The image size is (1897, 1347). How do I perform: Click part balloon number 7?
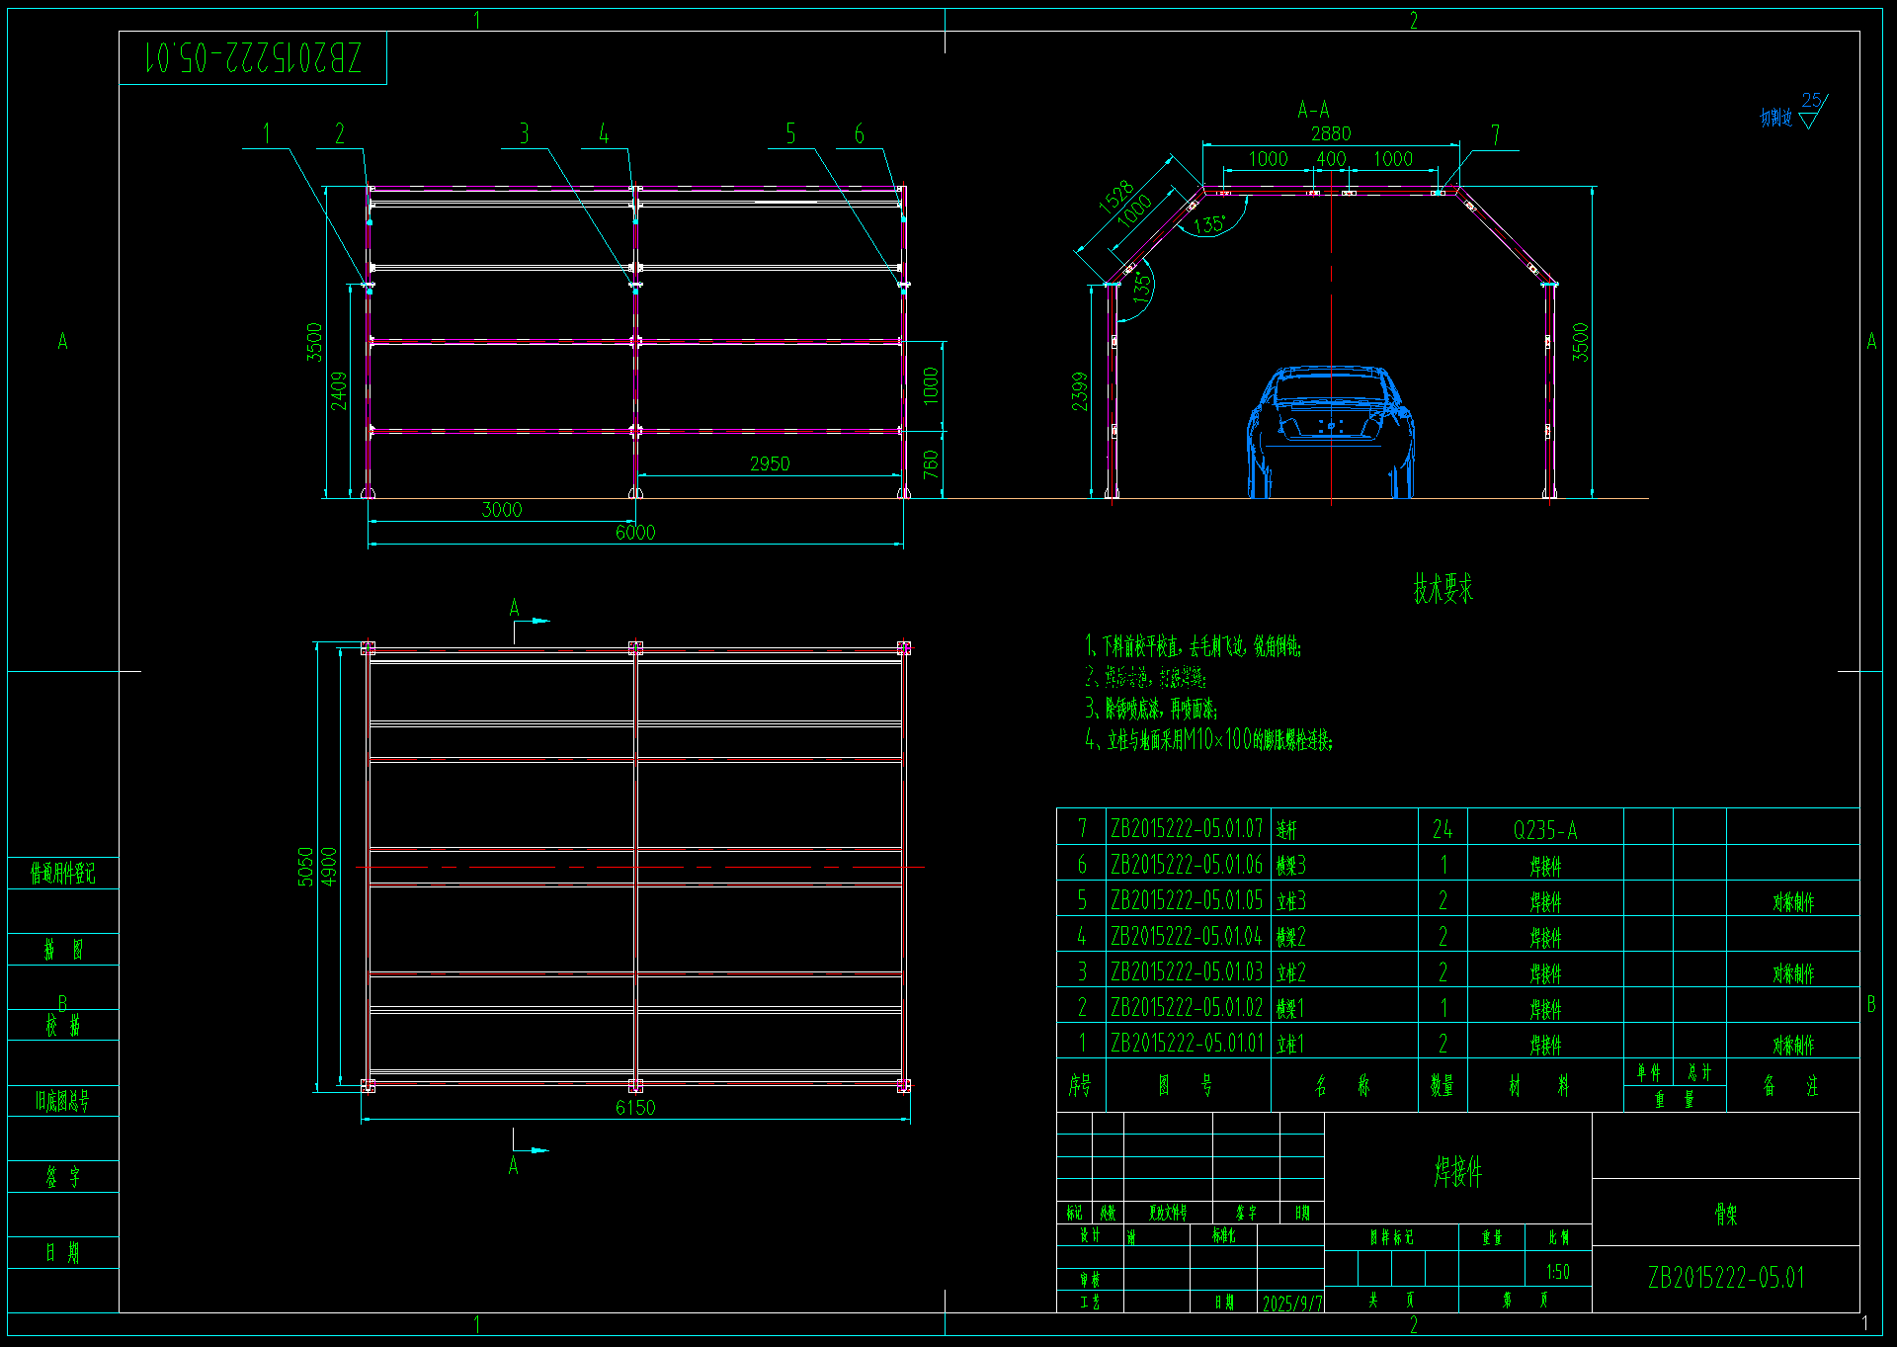coord(1495,134)
